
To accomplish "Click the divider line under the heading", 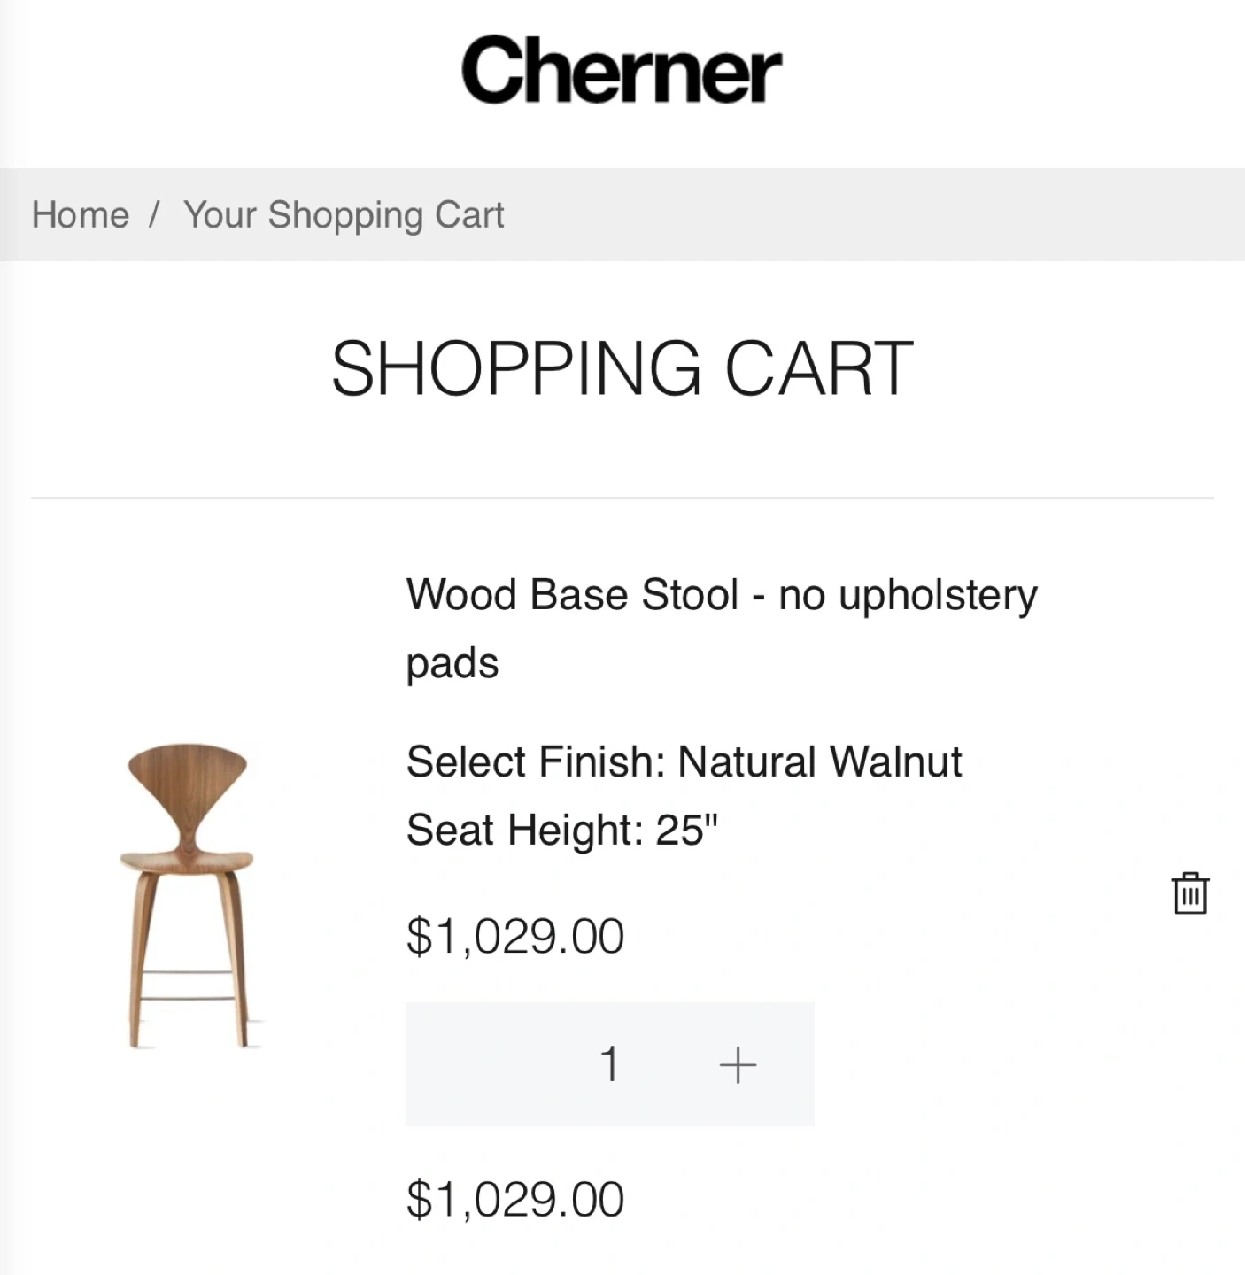I will 622,498.
